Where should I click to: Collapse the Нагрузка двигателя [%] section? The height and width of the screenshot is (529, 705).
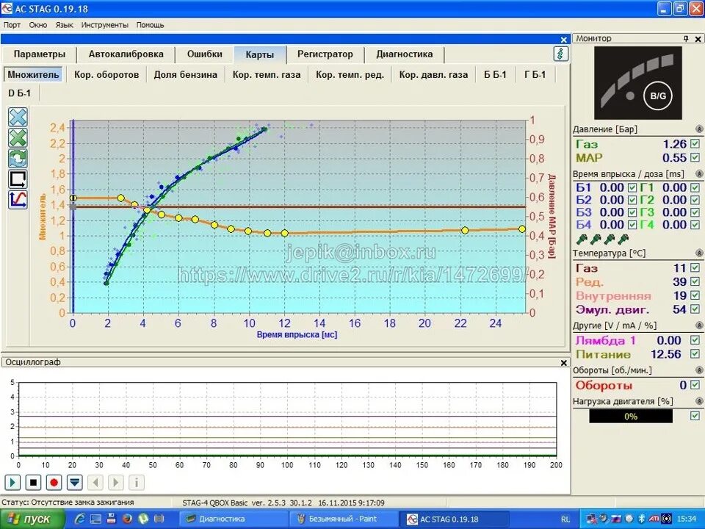click(699, 401)
